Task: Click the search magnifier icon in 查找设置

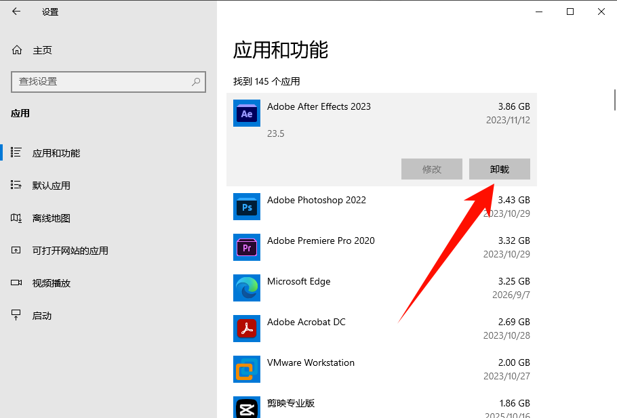Action: [x=195, y=82]
